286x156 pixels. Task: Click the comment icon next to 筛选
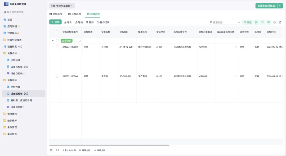pyautogui.click(x=256, y=22)
